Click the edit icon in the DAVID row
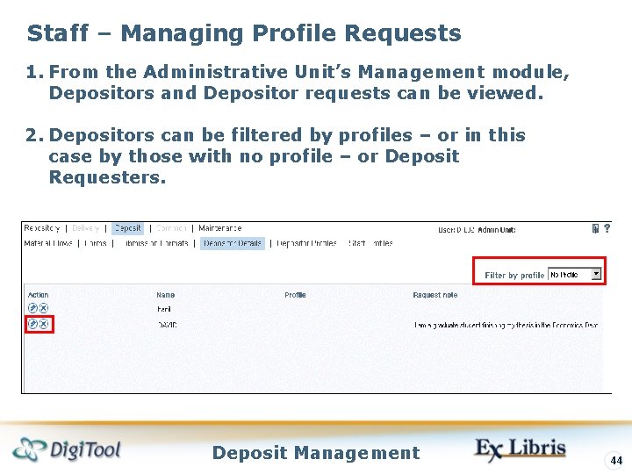Viewport: 632px width, 474px height. pos(32,324)
